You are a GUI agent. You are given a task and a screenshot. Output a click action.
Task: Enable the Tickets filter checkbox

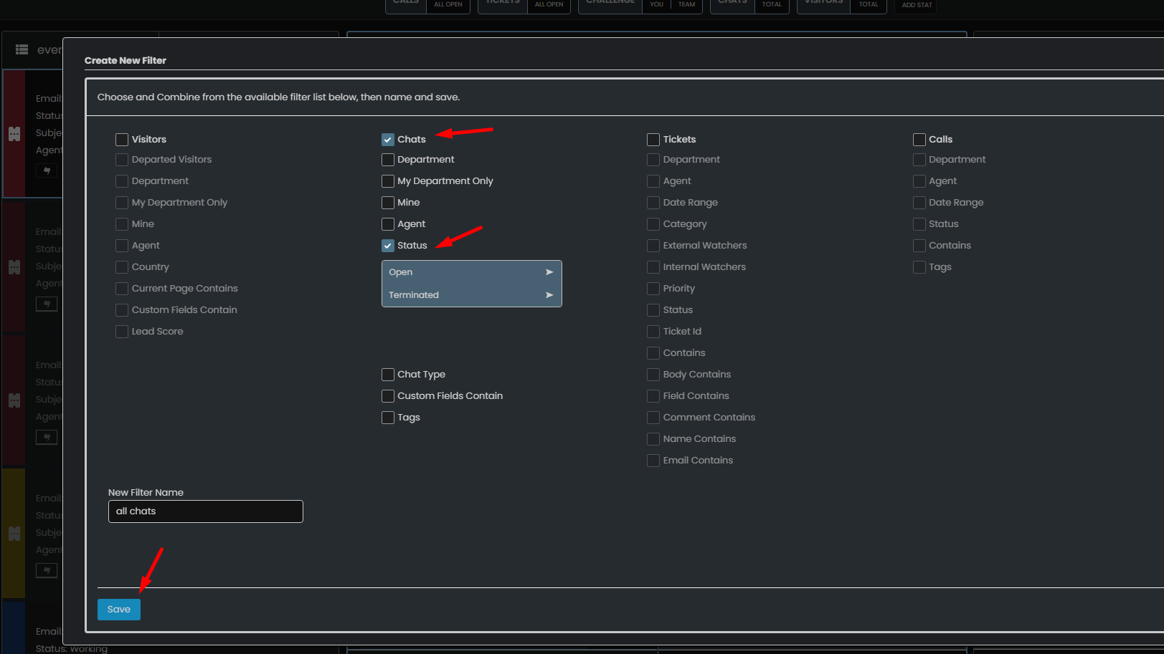653,140
